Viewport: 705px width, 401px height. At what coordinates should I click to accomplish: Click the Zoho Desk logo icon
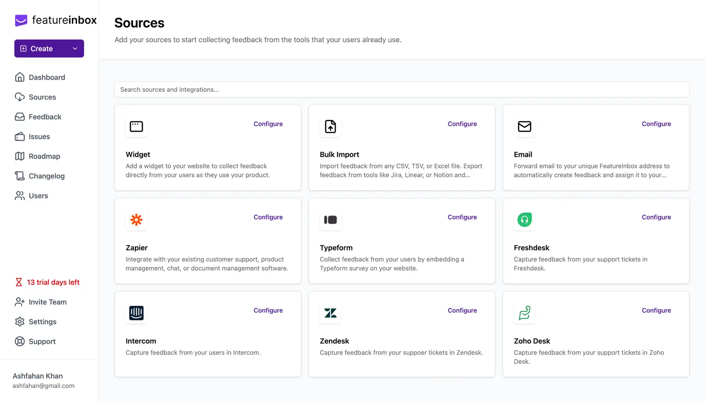(x=525, y=313)
